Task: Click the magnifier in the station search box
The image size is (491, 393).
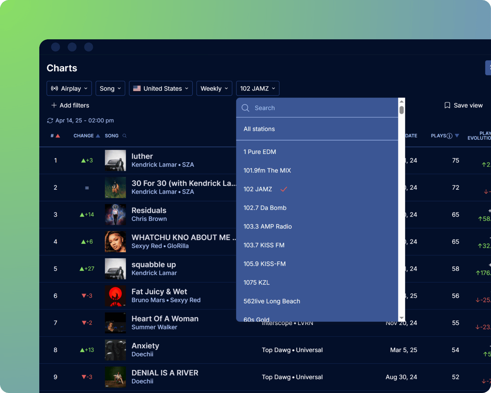Action: (x=245, y=108)
